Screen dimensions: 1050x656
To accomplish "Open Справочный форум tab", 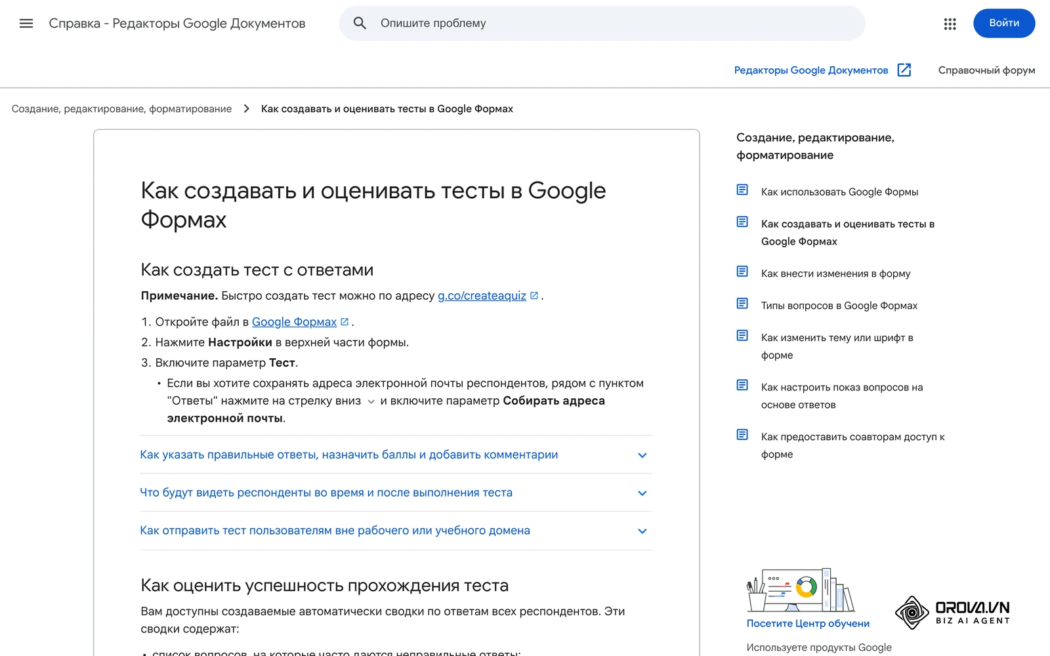I will point(986,70).
